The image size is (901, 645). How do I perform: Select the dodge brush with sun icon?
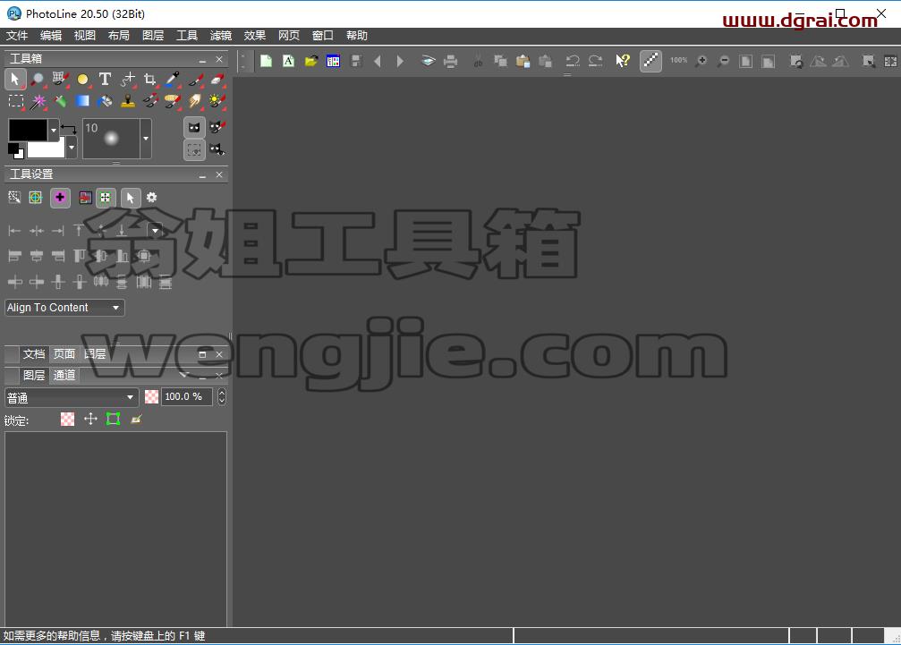click(x=217, y=102)
